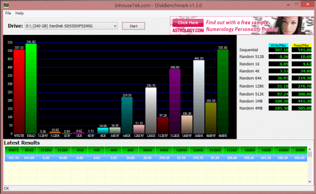
Task: Click scroll down arrow of results table
Action: click(x=310, y=182)
